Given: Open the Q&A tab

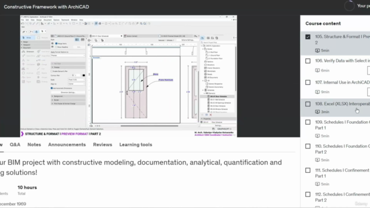Looking at the screenshot, I should click(x=15, y=144).
